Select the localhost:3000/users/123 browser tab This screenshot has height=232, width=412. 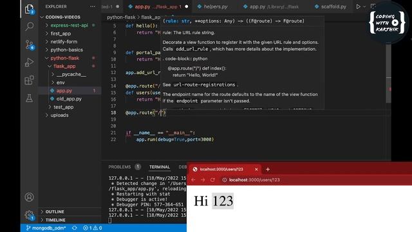click(x=225, y=169)
